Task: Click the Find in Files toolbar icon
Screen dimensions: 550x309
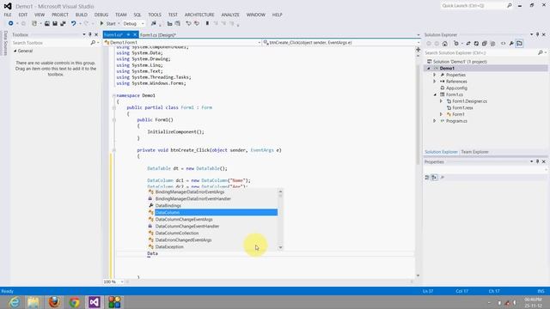Action: [x=154, y=23]
